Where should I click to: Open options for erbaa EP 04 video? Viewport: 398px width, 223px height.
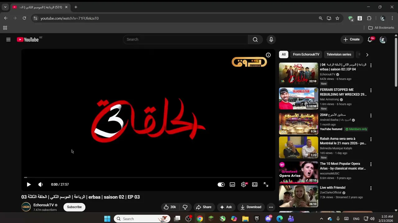(371, 65)
